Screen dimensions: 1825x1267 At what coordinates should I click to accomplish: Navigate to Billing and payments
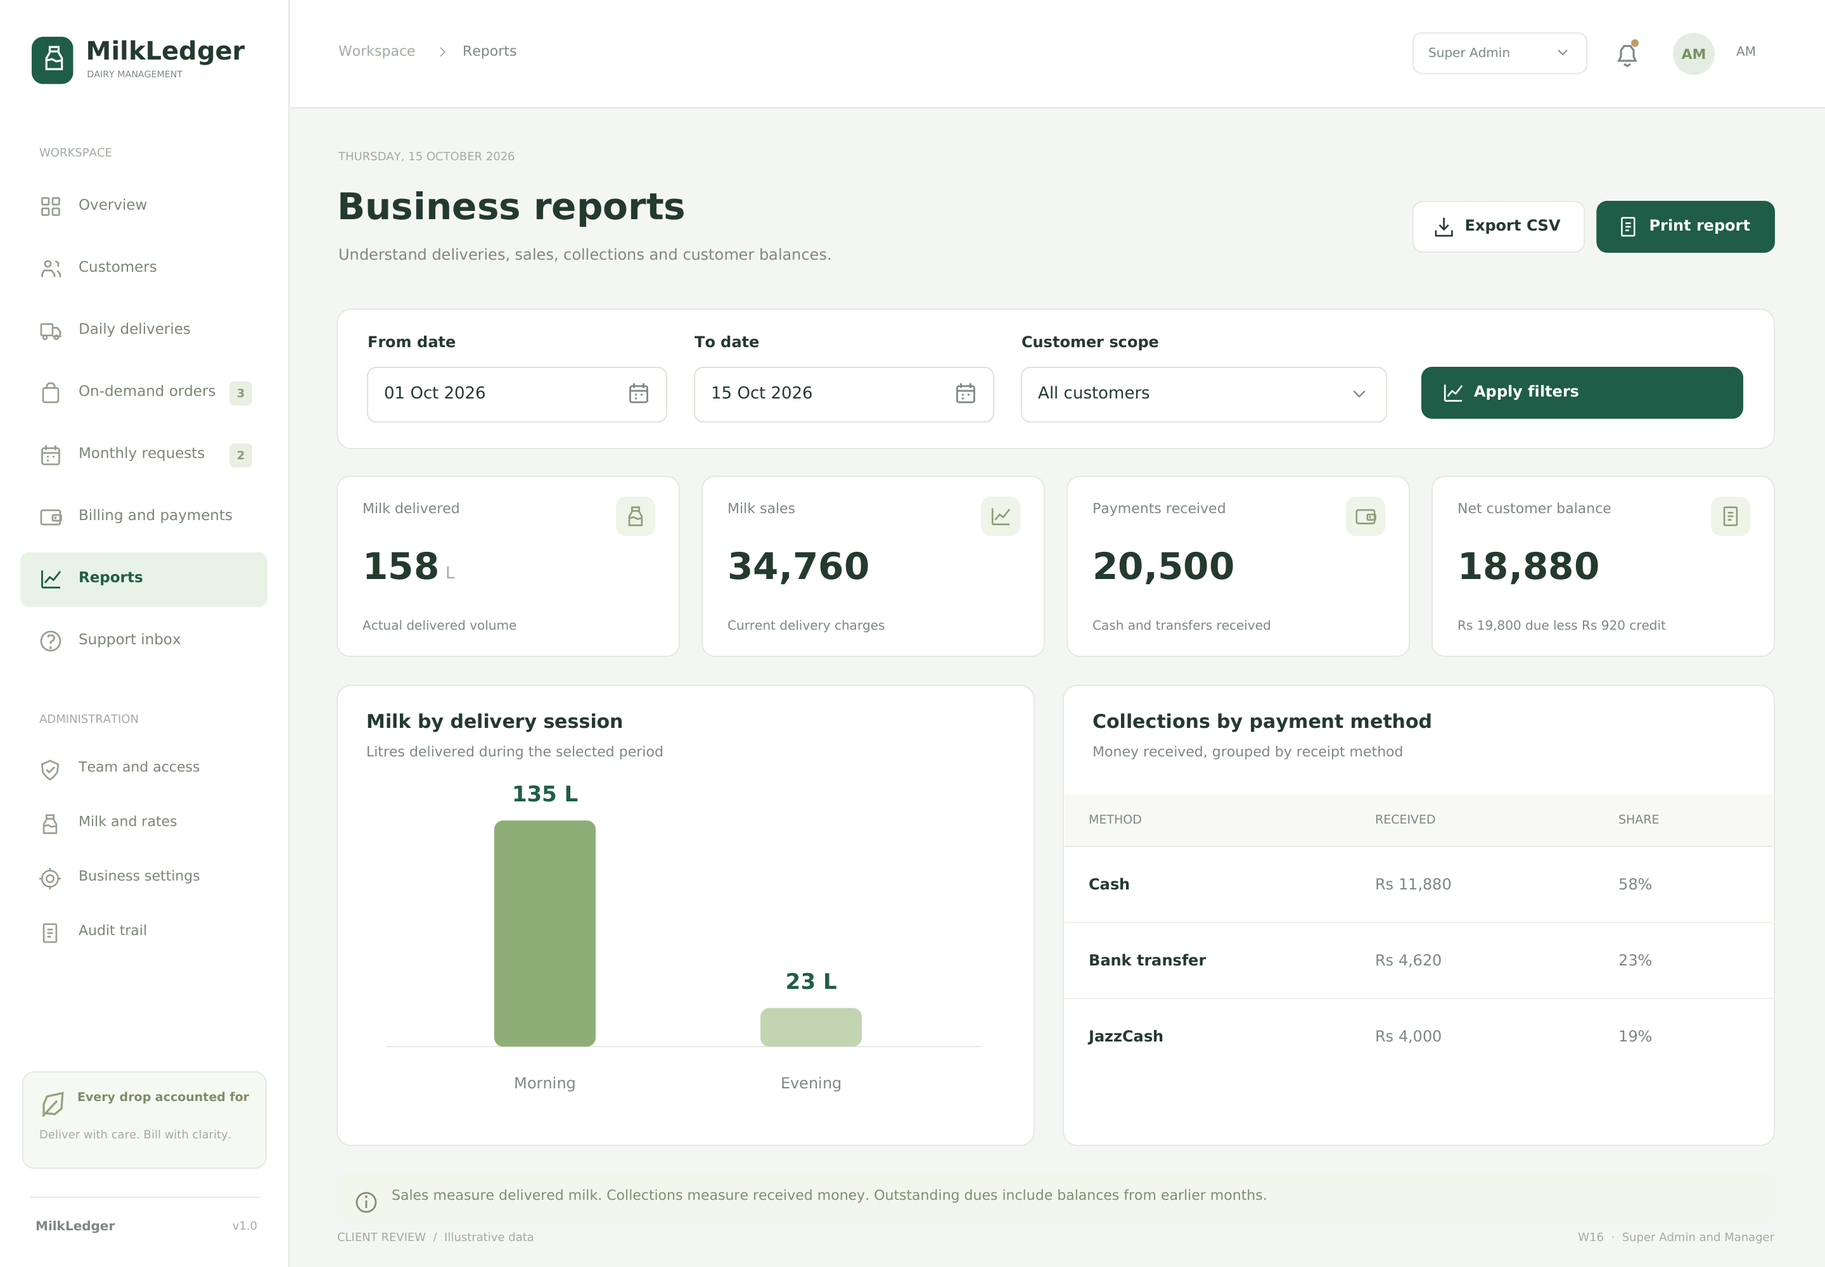pyautogui.click(x=144, y=516)
